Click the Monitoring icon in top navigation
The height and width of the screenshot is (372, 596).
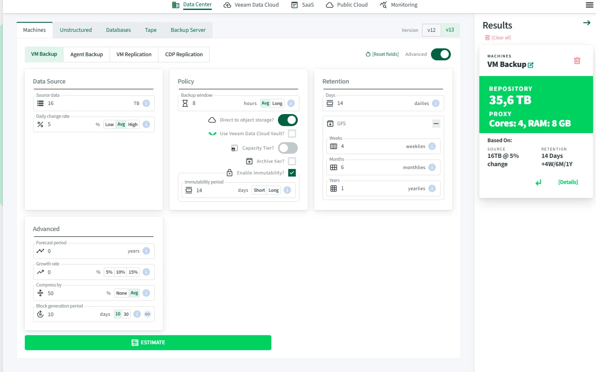383,5
